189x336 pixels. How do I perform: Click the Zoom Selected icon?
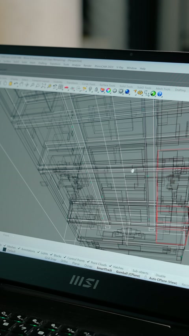pyautogui.click(x=49, y=86)
